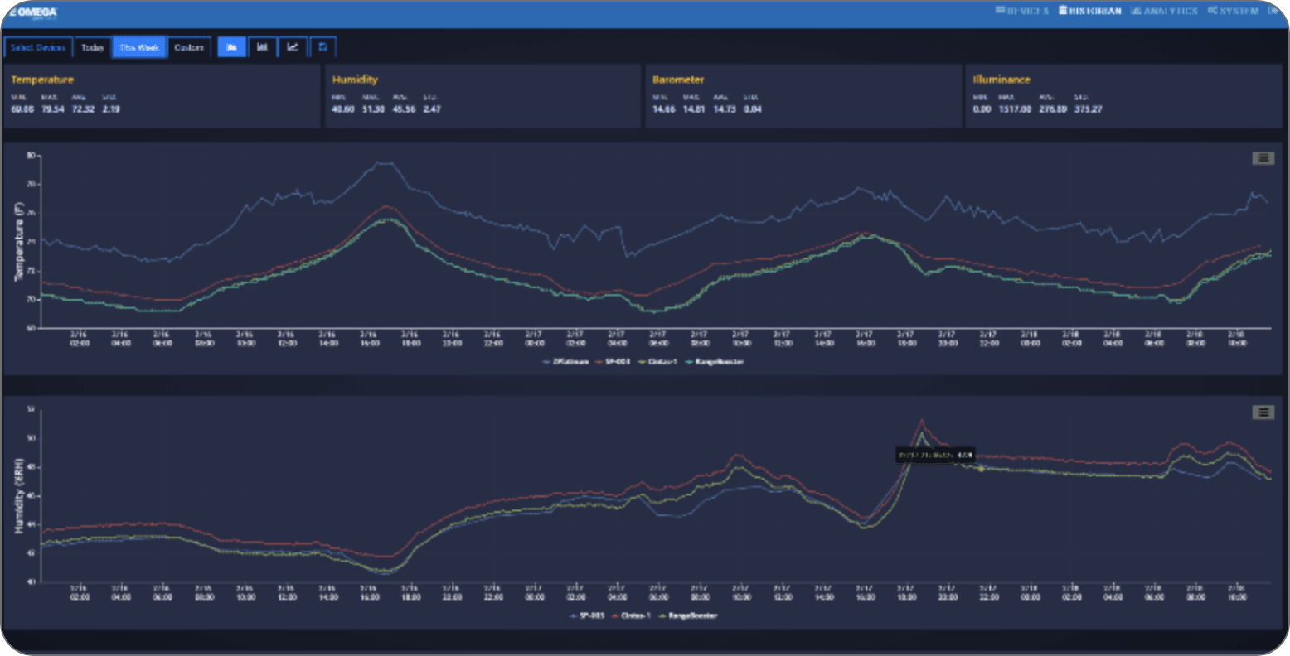
Task: Go to the Analytics menu
Action: pyautogui.click(x=1164, y=11)
